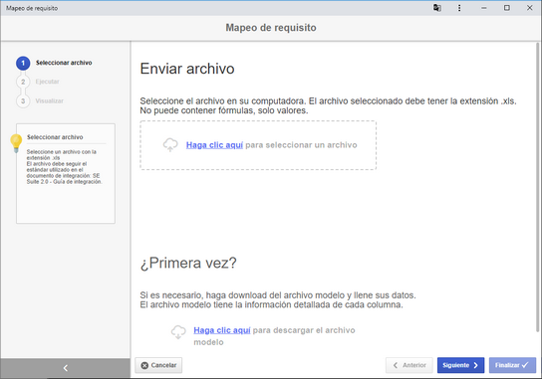
Task: Select step 1 circle Seleccionar archivo
Action: pos(23,63)
